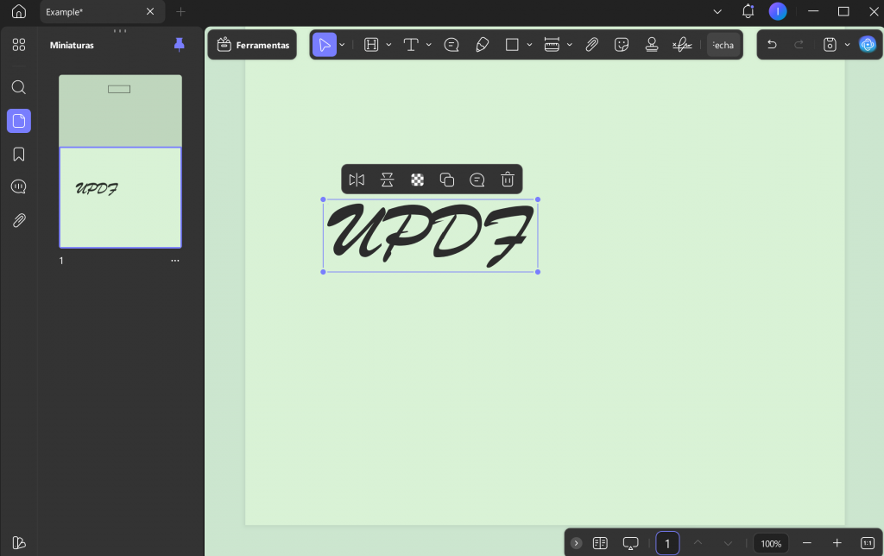Open the signature tool

point(682,45)
